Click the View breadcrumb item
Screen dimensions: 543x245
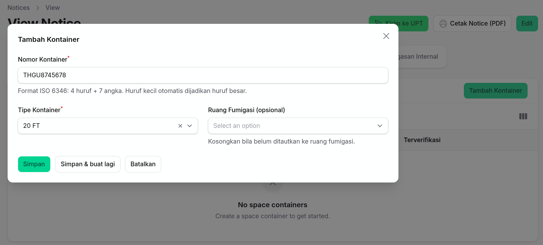[53, 8]
